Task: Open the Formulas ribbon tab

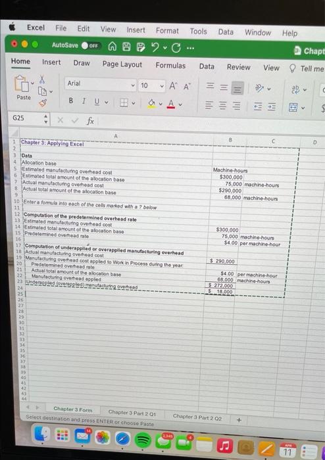Action: pos(170,66)
